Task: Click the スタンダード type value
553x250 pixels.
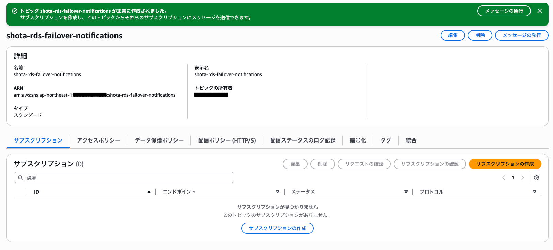Action: (x=28, y=115)
